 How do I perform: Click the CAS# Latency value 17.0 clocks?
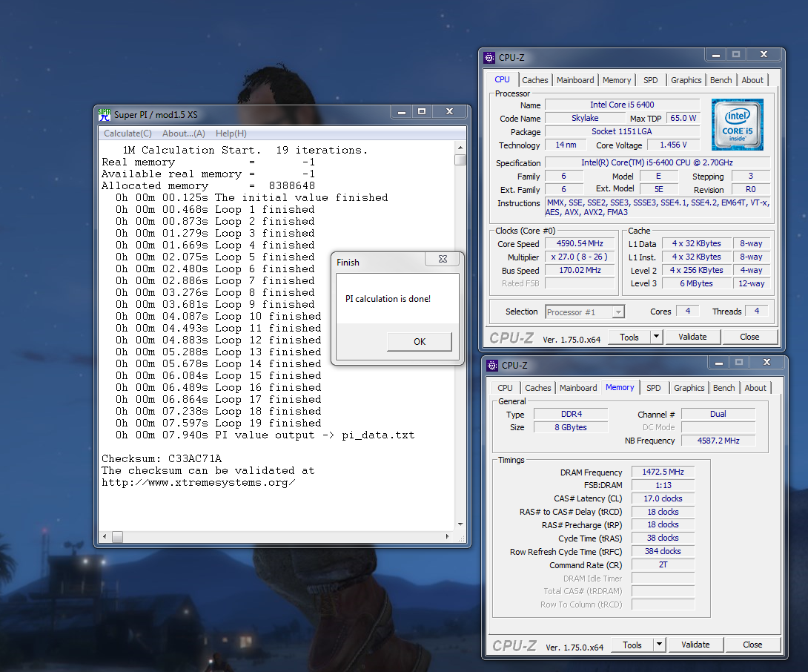pos(663,498)
